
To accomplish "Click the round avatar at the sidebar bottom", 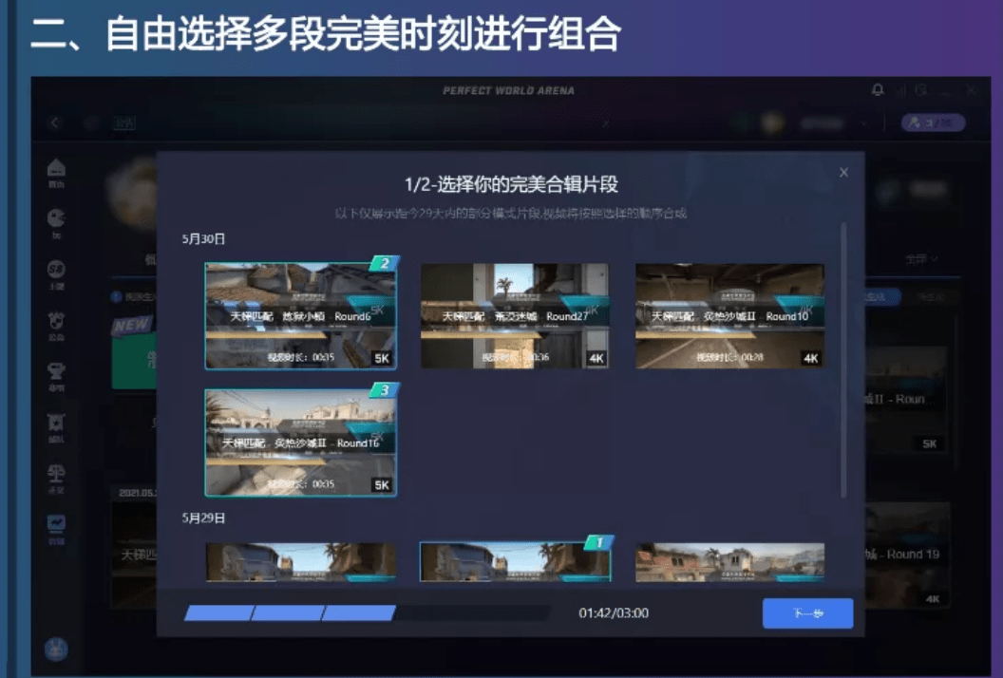I will 56,649.
